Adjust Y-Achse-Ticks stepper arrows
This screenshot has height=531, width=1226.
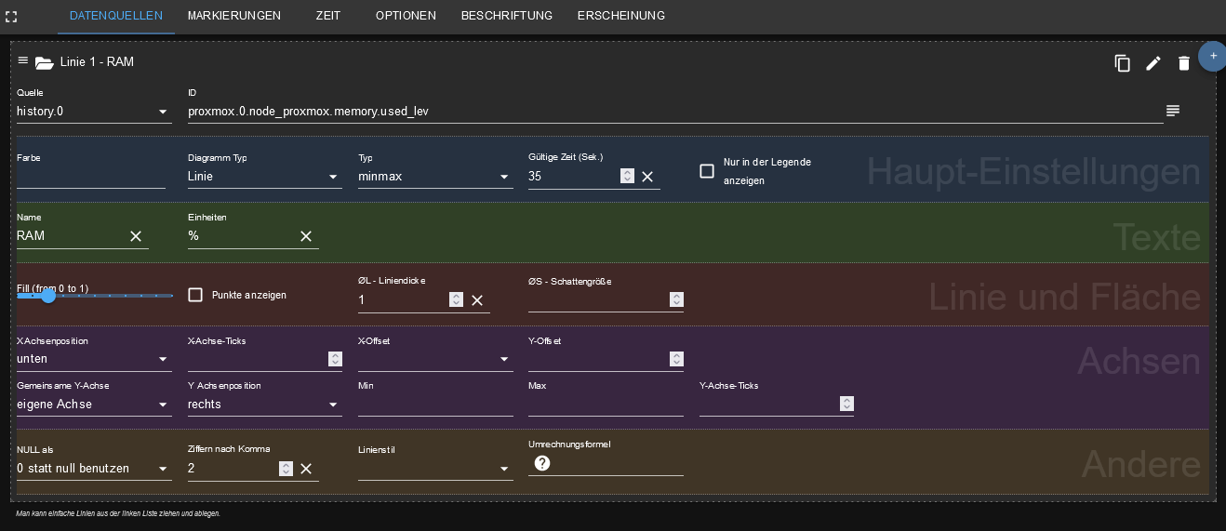(x=847, y=404)
